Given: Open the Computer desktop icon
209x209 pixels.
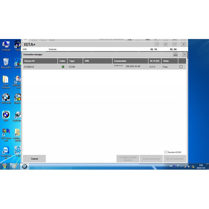Looking at the screenshot, I should (6, 46).
